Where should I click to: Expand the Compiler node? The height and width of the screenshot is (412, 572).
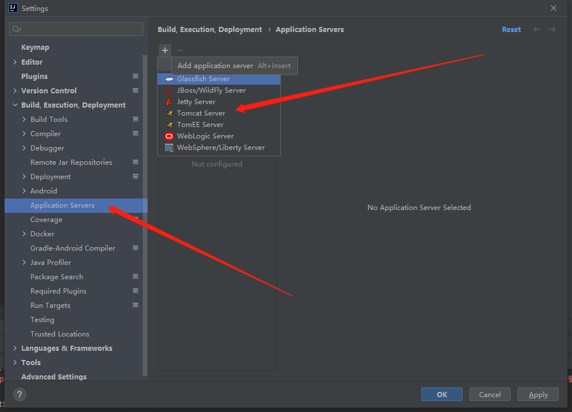(24, 133)
